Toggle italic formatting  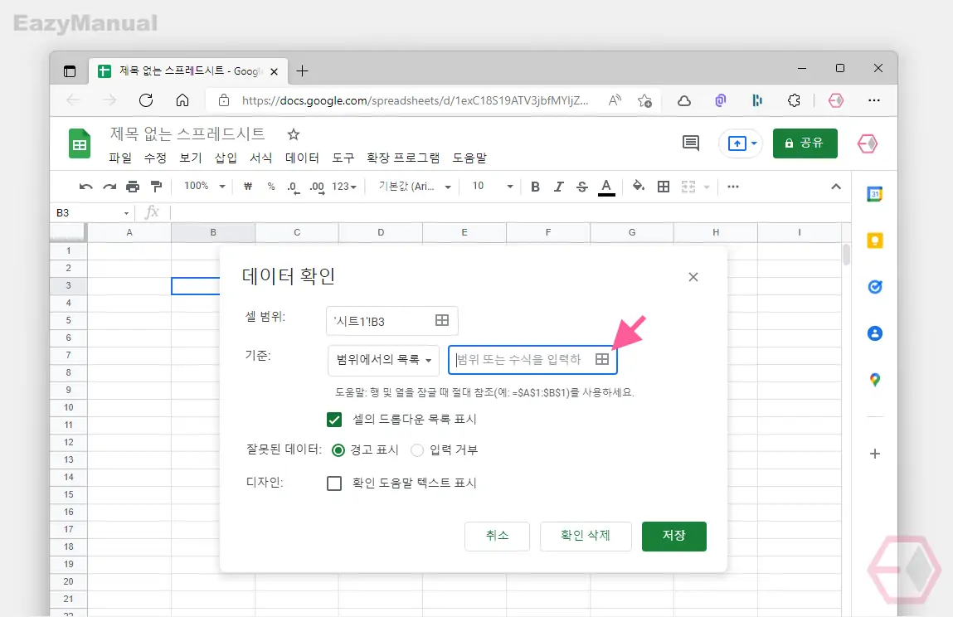(558, 187)
